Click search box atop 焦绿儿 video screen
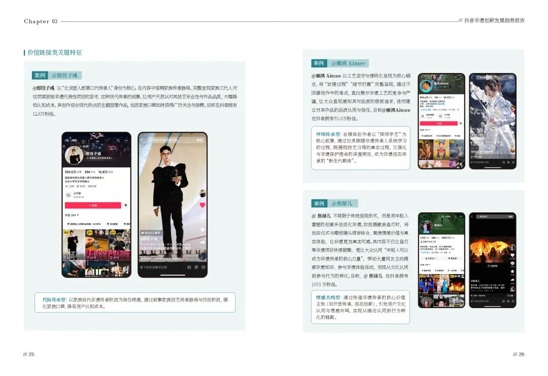Screen dimensions: 548x376 click(495, 216)
